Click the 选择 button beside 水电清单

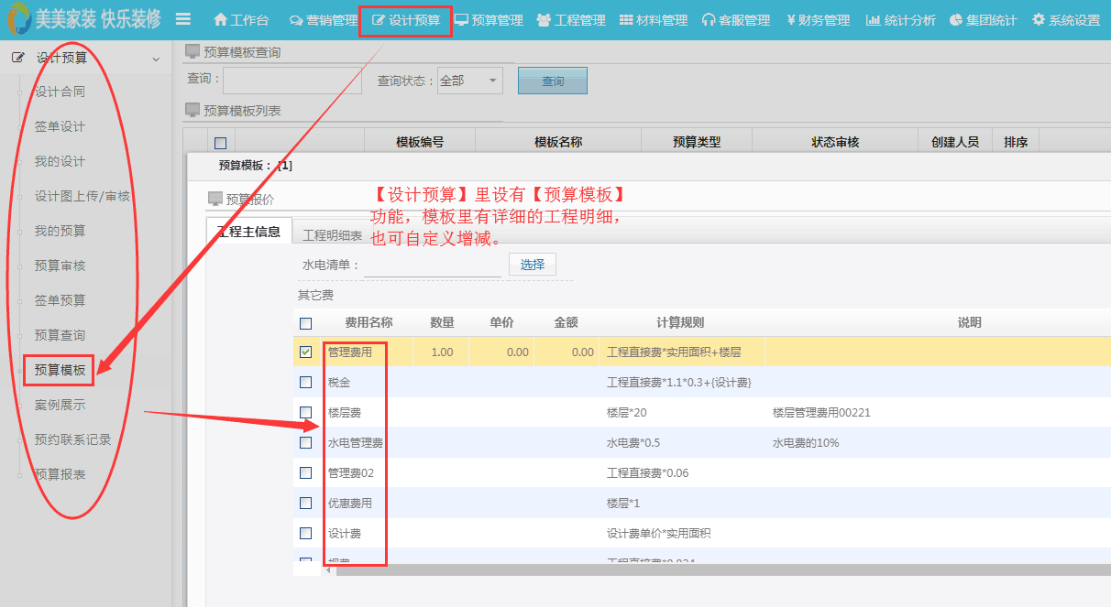[x=533, y=265]
